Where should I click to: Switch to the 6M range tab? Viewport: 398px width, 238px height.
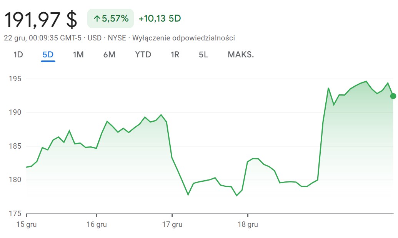click(109, 55)
